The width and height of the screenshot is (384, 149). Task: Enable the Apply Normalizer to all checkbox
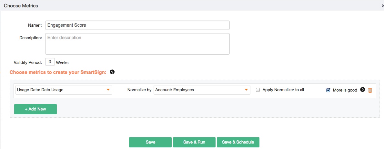click(x=258, y=90)
